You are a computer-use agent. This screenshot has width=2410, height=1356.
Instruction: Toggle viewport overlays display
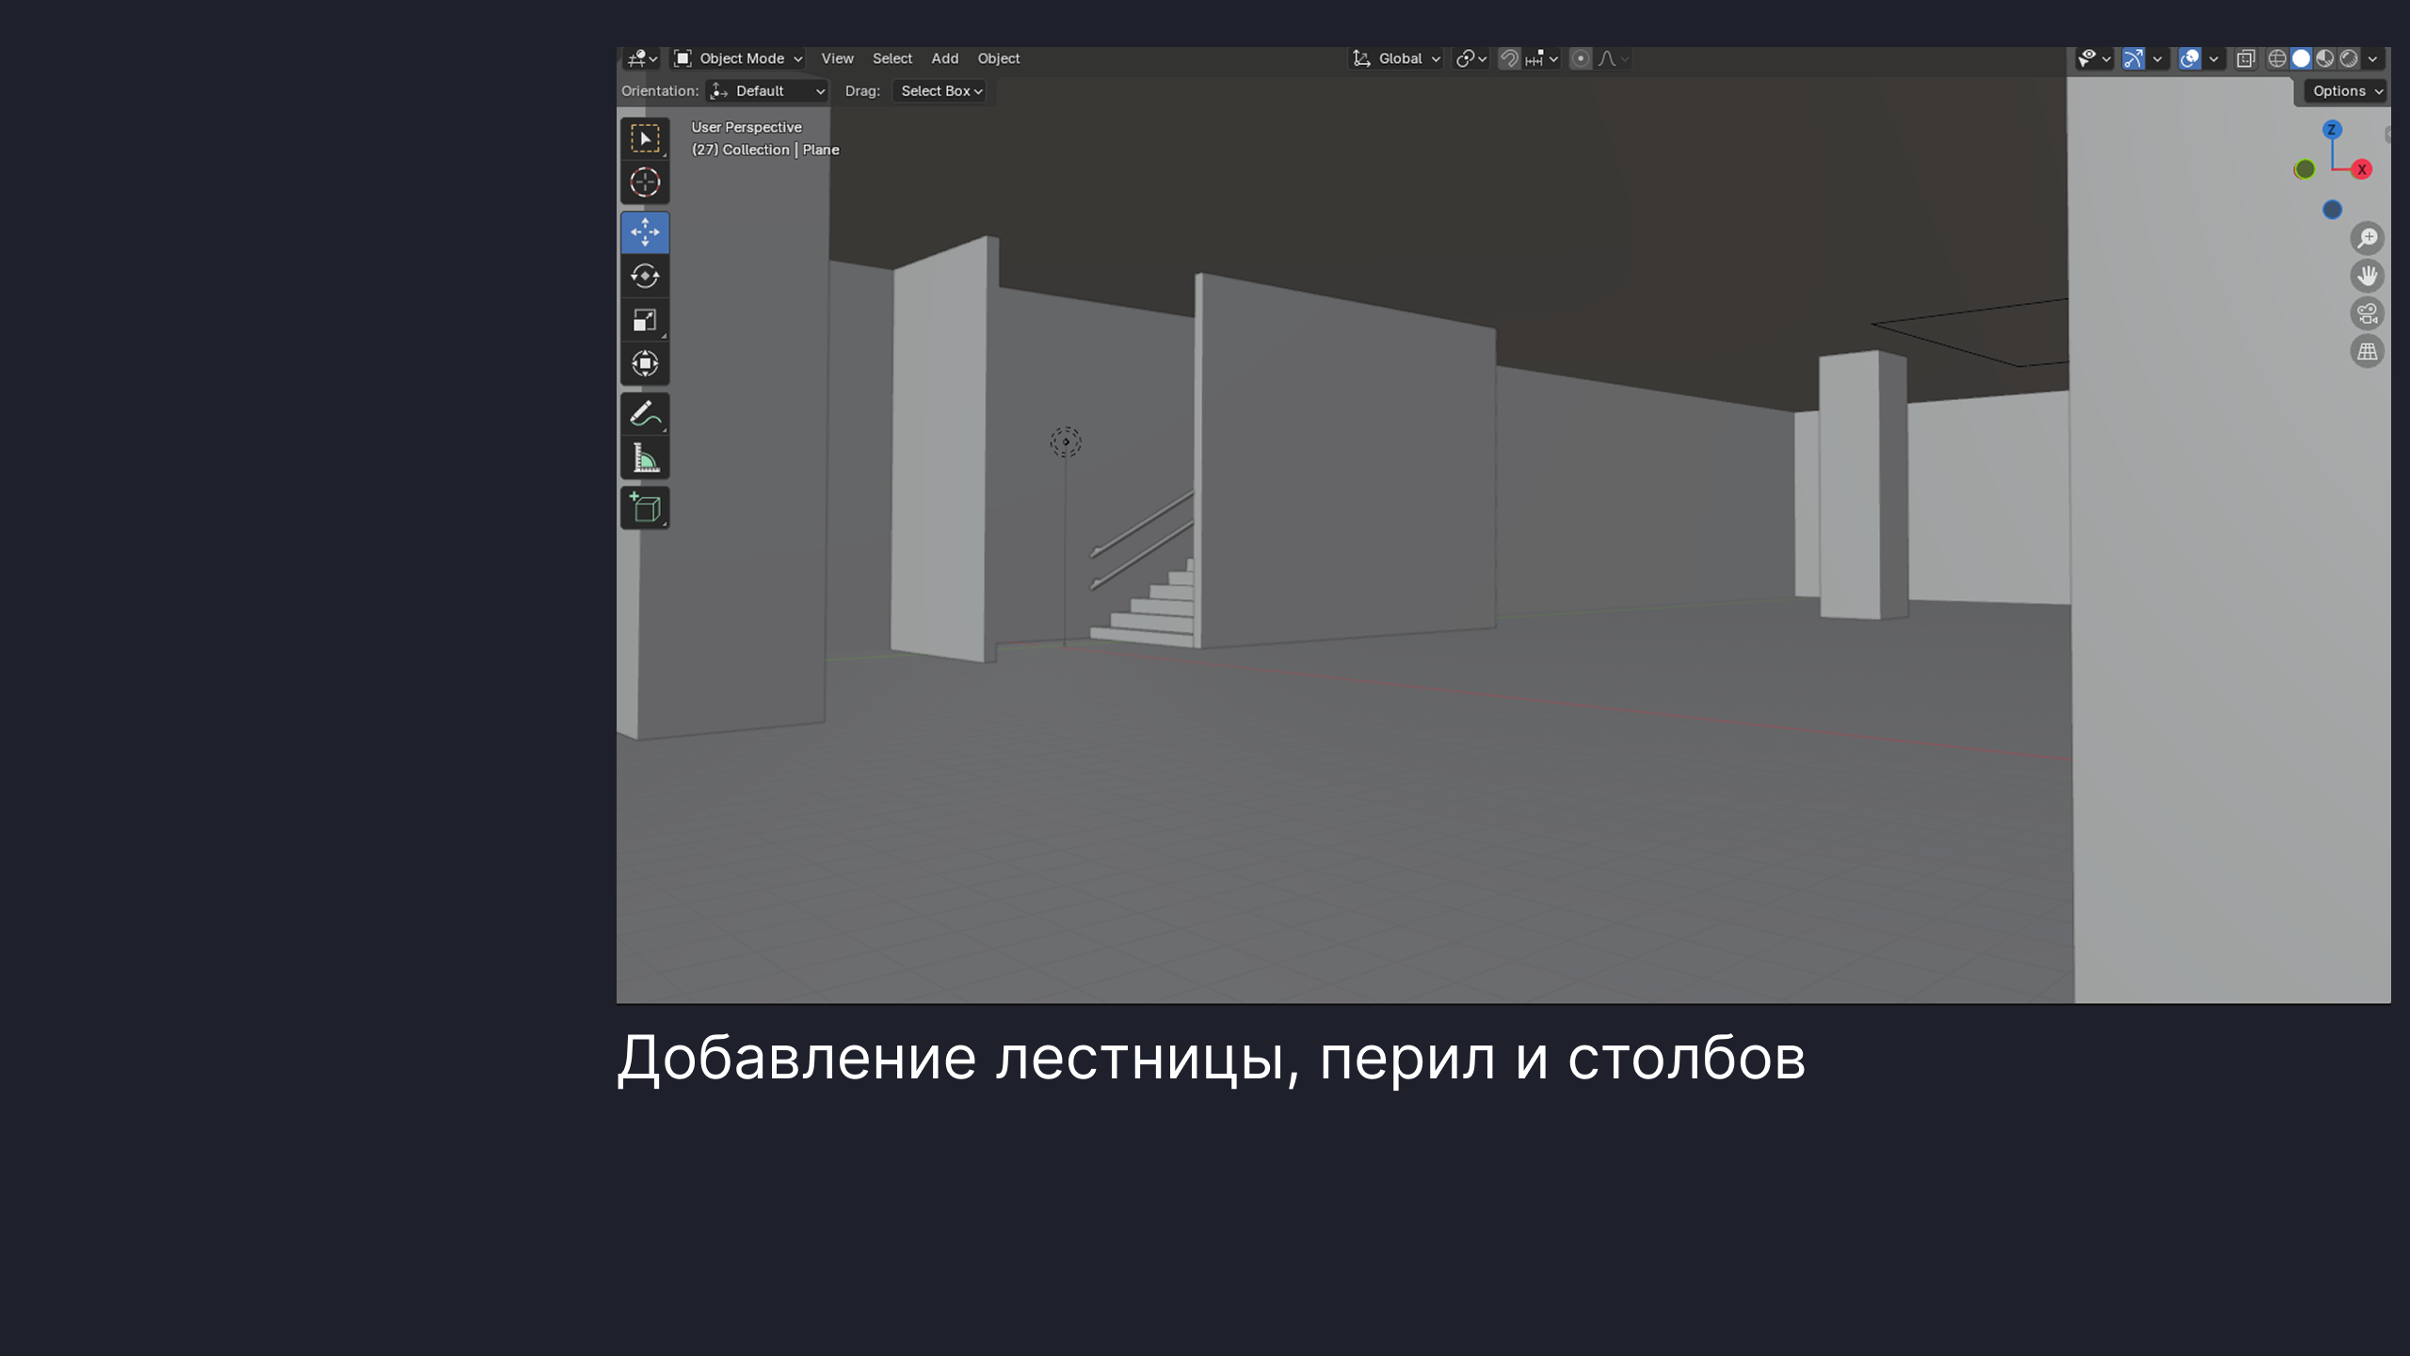2190,58
